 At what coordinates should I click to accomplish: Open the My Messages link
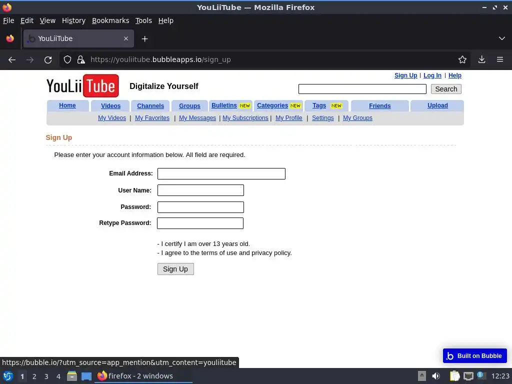tap(197, 118)
